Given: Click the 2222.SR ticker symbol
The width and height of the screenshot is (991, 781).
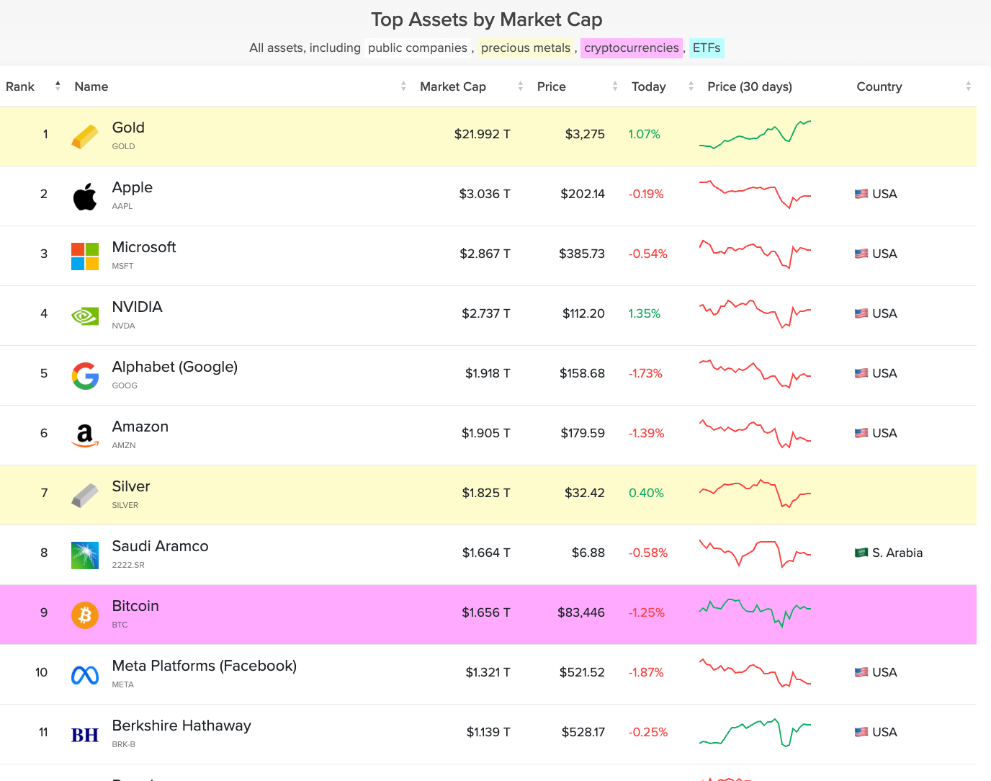Looking at the screenshot, I should 128,565.
